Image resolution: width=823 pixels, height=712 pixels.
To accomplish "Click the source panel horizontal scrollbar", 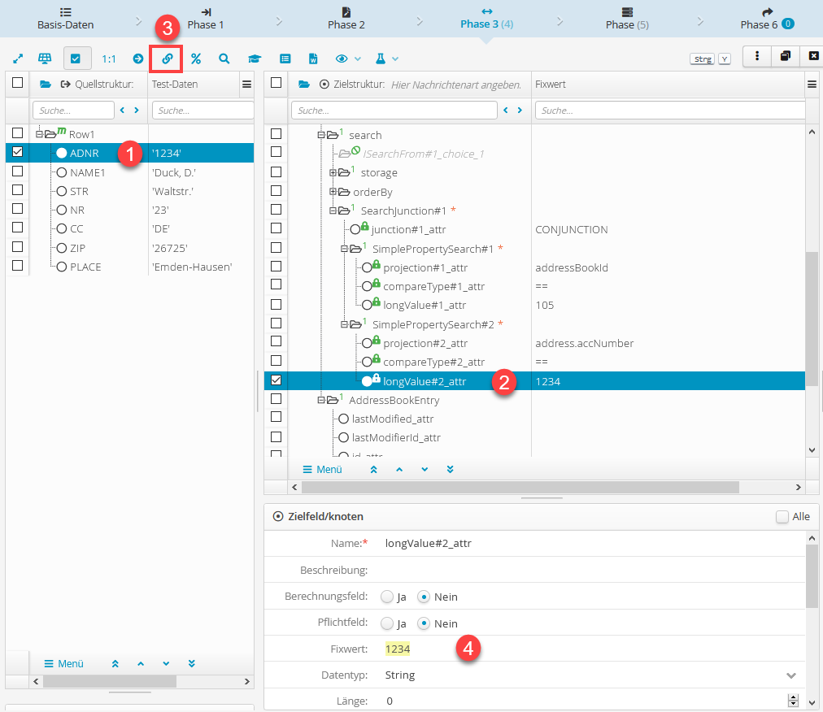I will [110, 682].
